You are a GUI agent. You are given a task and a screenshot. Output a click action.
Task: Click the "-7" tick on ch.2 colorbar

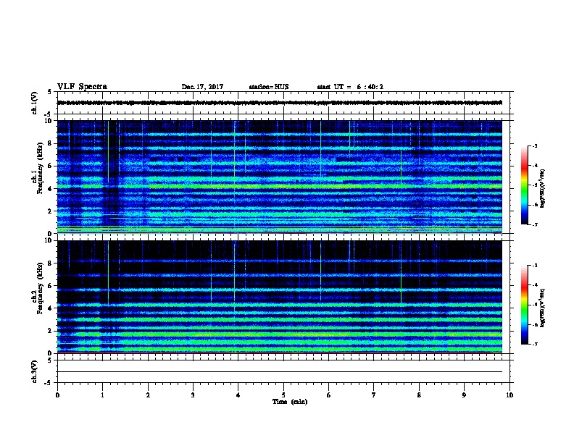pos(534,345)
